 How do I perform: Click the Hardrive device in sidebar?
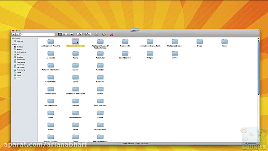19,41
